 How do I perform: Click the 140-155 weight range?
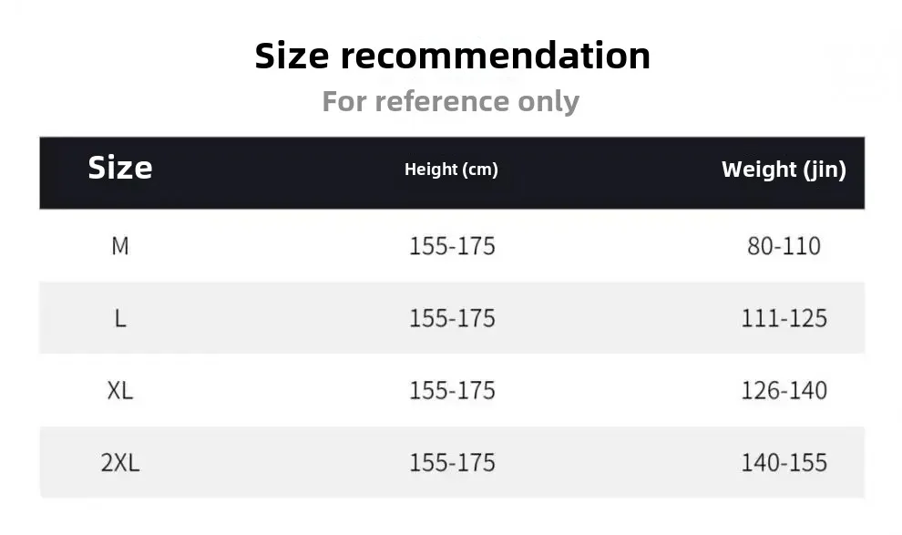[x=784, y=462]
